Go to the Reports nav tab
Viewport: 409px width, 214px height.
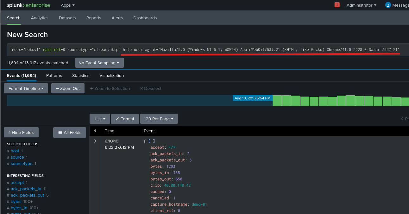[x=94, y=18]
